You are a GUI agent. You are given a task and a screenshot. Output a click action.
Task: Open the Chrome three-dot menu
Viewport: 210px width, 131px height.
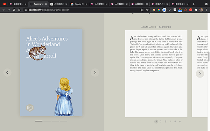206,10
